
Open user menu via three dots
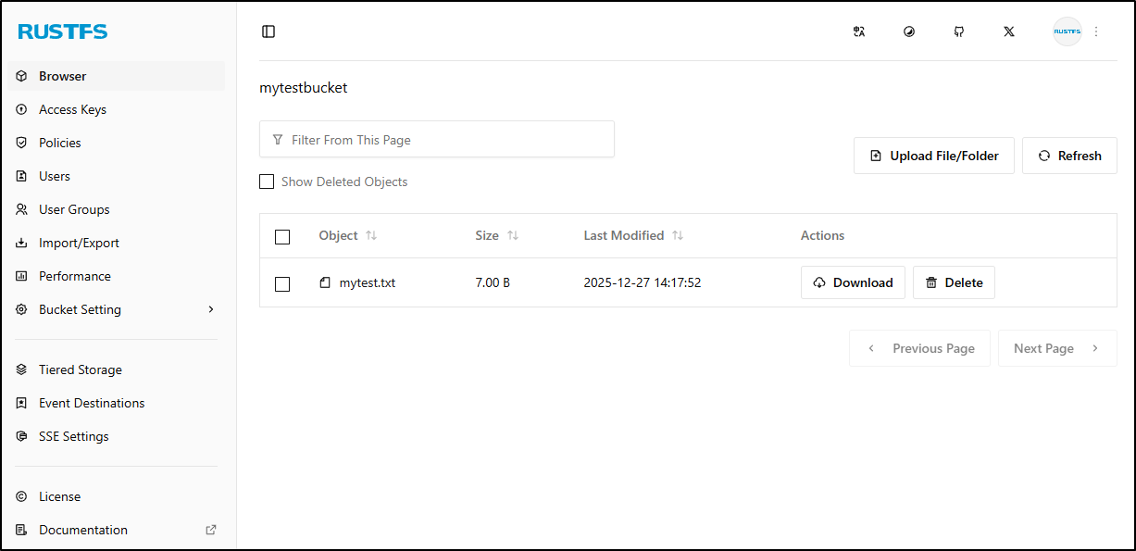click(x=1096, y=31)
